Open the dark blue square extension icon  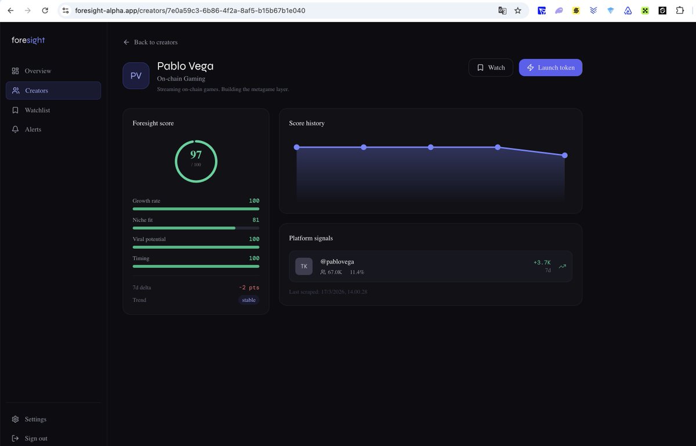(541, 10)
